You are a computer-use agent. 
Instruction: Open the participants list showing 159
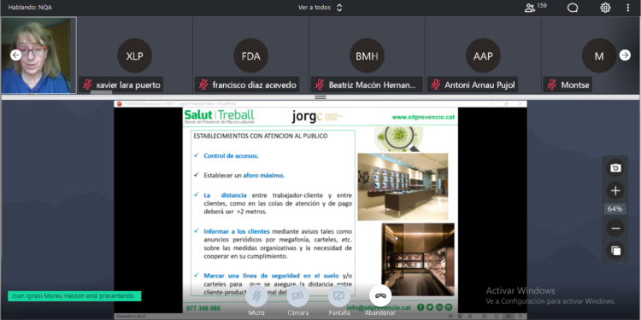(536, 8)
